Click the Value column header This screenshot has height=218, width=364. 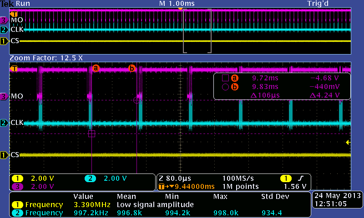(83, 197)
